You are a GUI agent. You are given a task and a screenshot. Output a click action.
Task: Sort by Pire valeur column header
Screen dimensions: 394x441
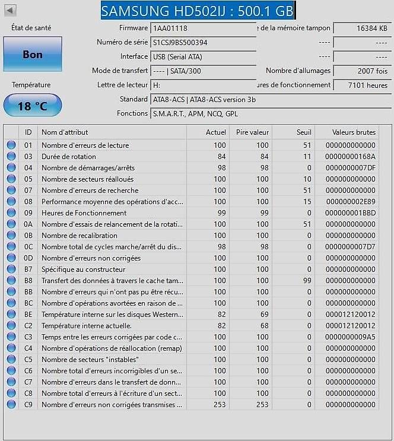250,132
